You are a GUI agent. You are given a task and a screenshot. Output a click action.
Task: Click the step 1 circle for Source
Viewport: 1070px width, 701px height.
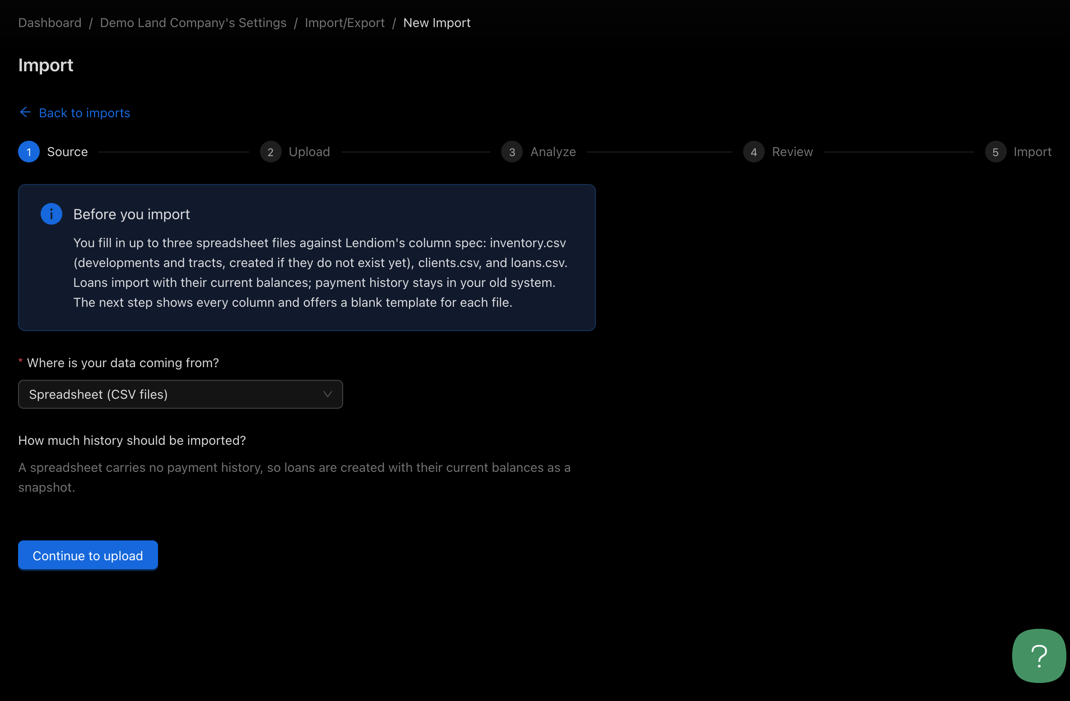click(x=29, y=152)
